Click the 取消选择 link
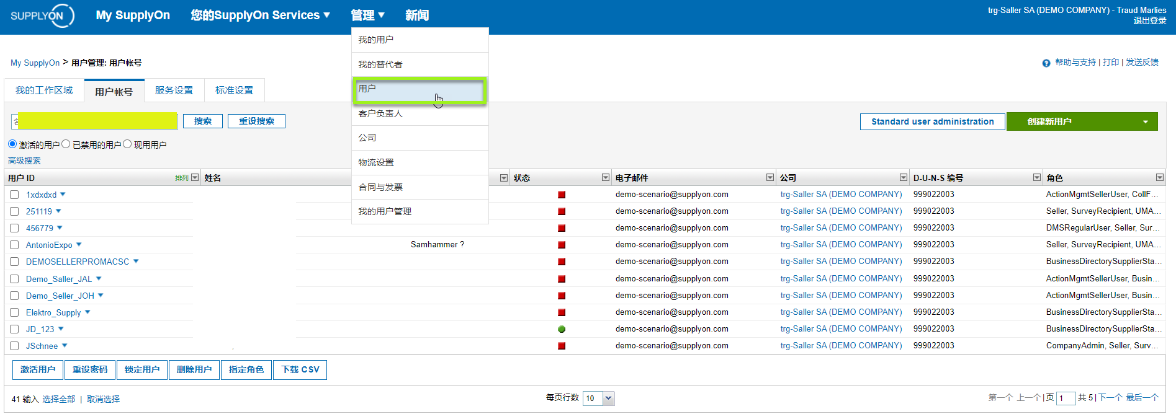Viewport: 1176px width, 414px height. (103, 399)
